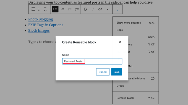Toggle bold formatting
Viewport: 188px width, 105px height.
85,9
